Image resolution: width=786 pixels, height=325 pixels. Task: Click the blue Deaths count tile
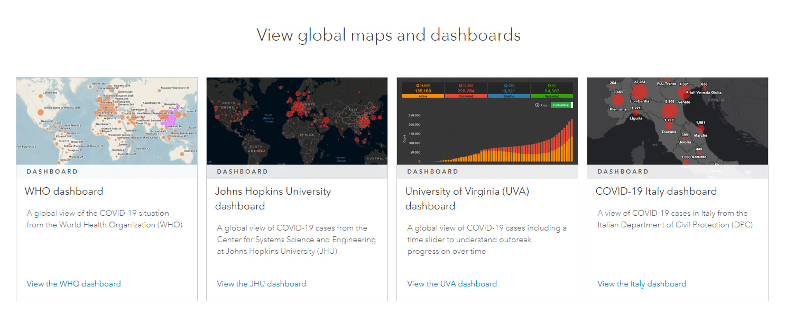(508, 90)
